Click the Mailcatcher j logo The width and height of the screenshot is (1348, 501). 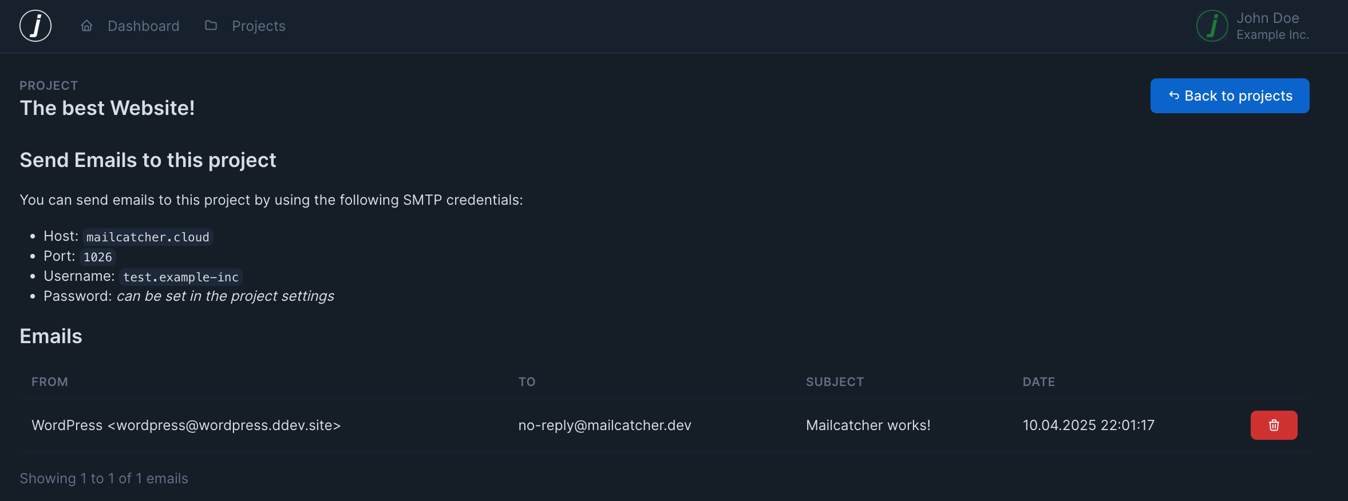tap(35, 26)
